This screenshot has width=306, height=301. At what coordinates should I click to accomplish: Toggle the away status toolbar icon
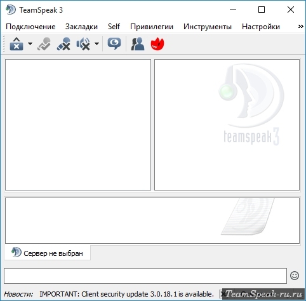coord(44,44)
